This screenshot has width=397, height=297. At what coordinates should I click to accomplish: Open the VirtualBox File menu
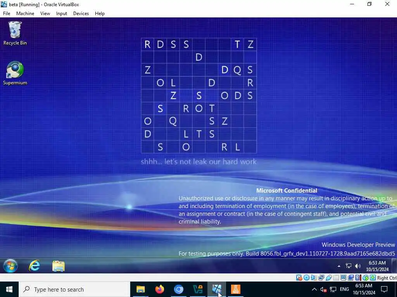pos(7,14)
